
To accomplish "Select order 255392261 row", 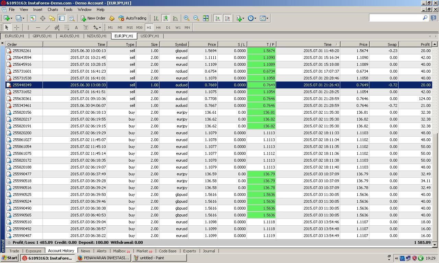I will pyautogui.click(x=219, y=51).
